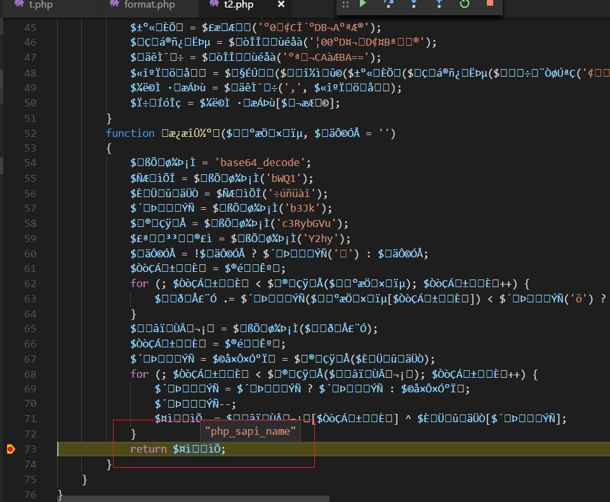
Task: Switch to the t.php tab
Action: point(41,4)
